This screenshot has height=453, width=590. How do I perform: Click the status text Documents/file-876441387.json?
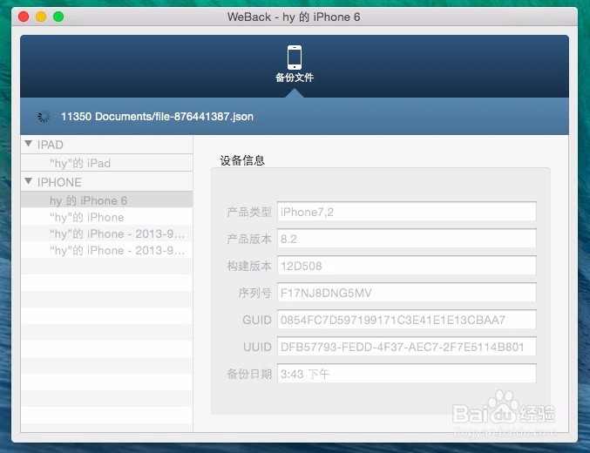pyautogui.click(x=174, y=117)
